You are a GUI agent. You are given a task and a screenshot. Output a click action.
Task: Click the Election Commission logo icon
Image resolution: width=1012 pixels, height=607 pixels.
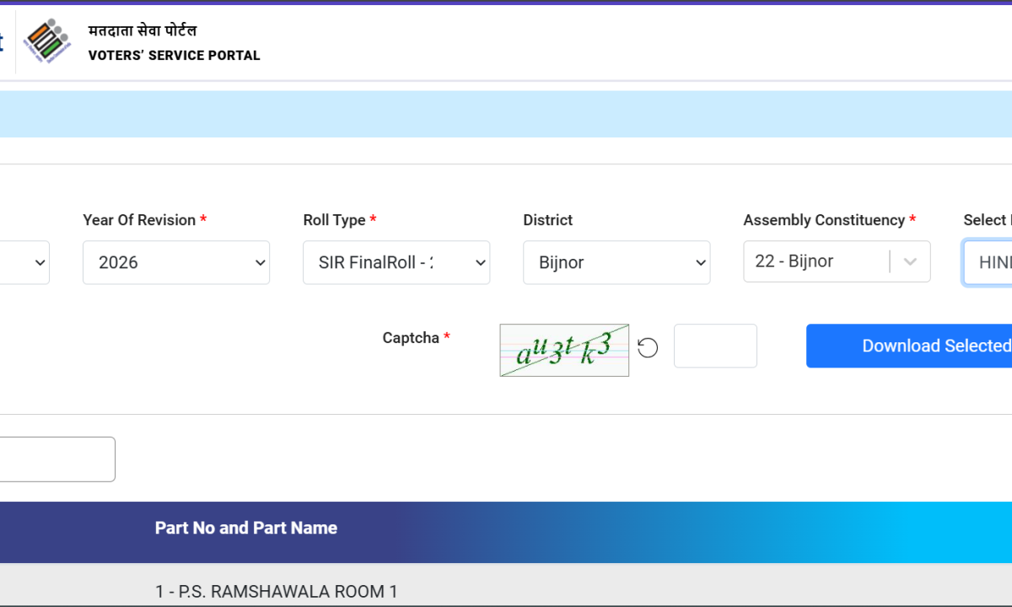click(x=47, y=41)
